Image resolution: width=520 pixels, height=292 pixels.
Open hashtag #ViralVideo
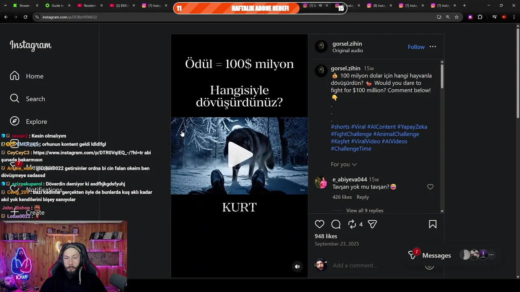(x=366, y=142)
